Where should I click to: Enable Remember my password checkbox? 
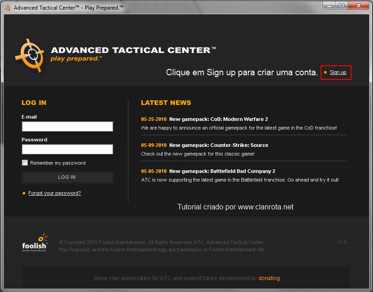[x=25, y=163]
